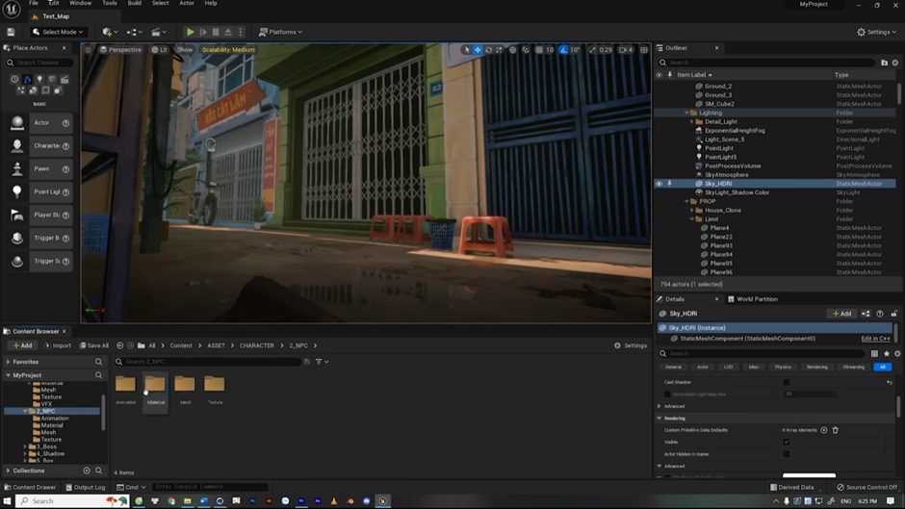Click the trash icon for Custom Primitive Data
The width and height of the screenshot is (905, 509).
point(835,430)
